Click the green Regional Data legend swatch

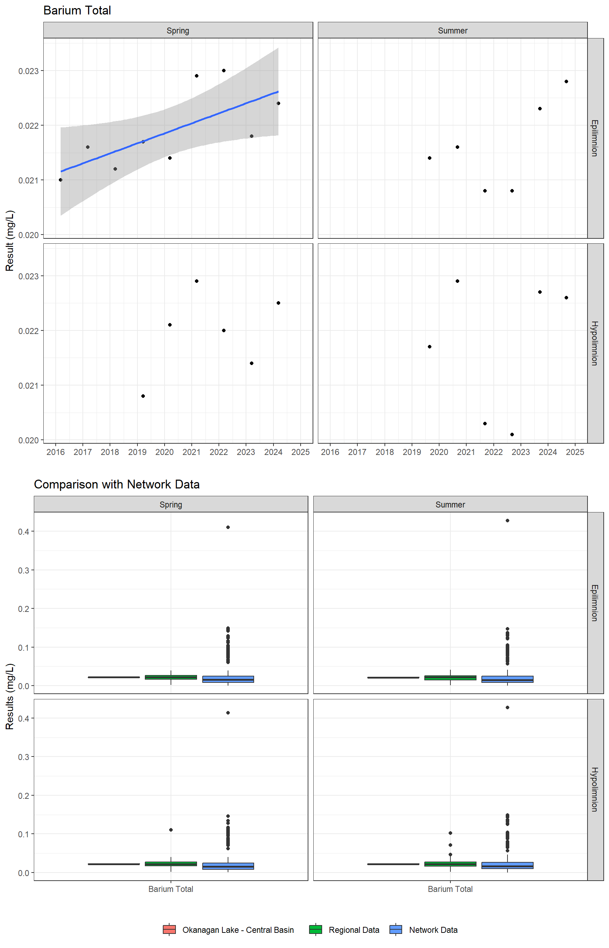point(315,929)
